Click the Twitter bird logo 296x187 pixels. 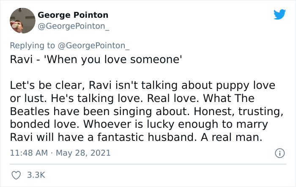[x=280, y=14]
